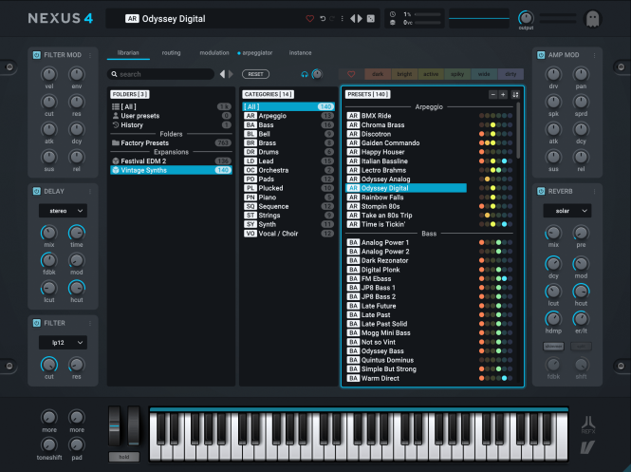631x472 pixels.
Task: Select the Arpeggio category
Action: coord(288,116)
